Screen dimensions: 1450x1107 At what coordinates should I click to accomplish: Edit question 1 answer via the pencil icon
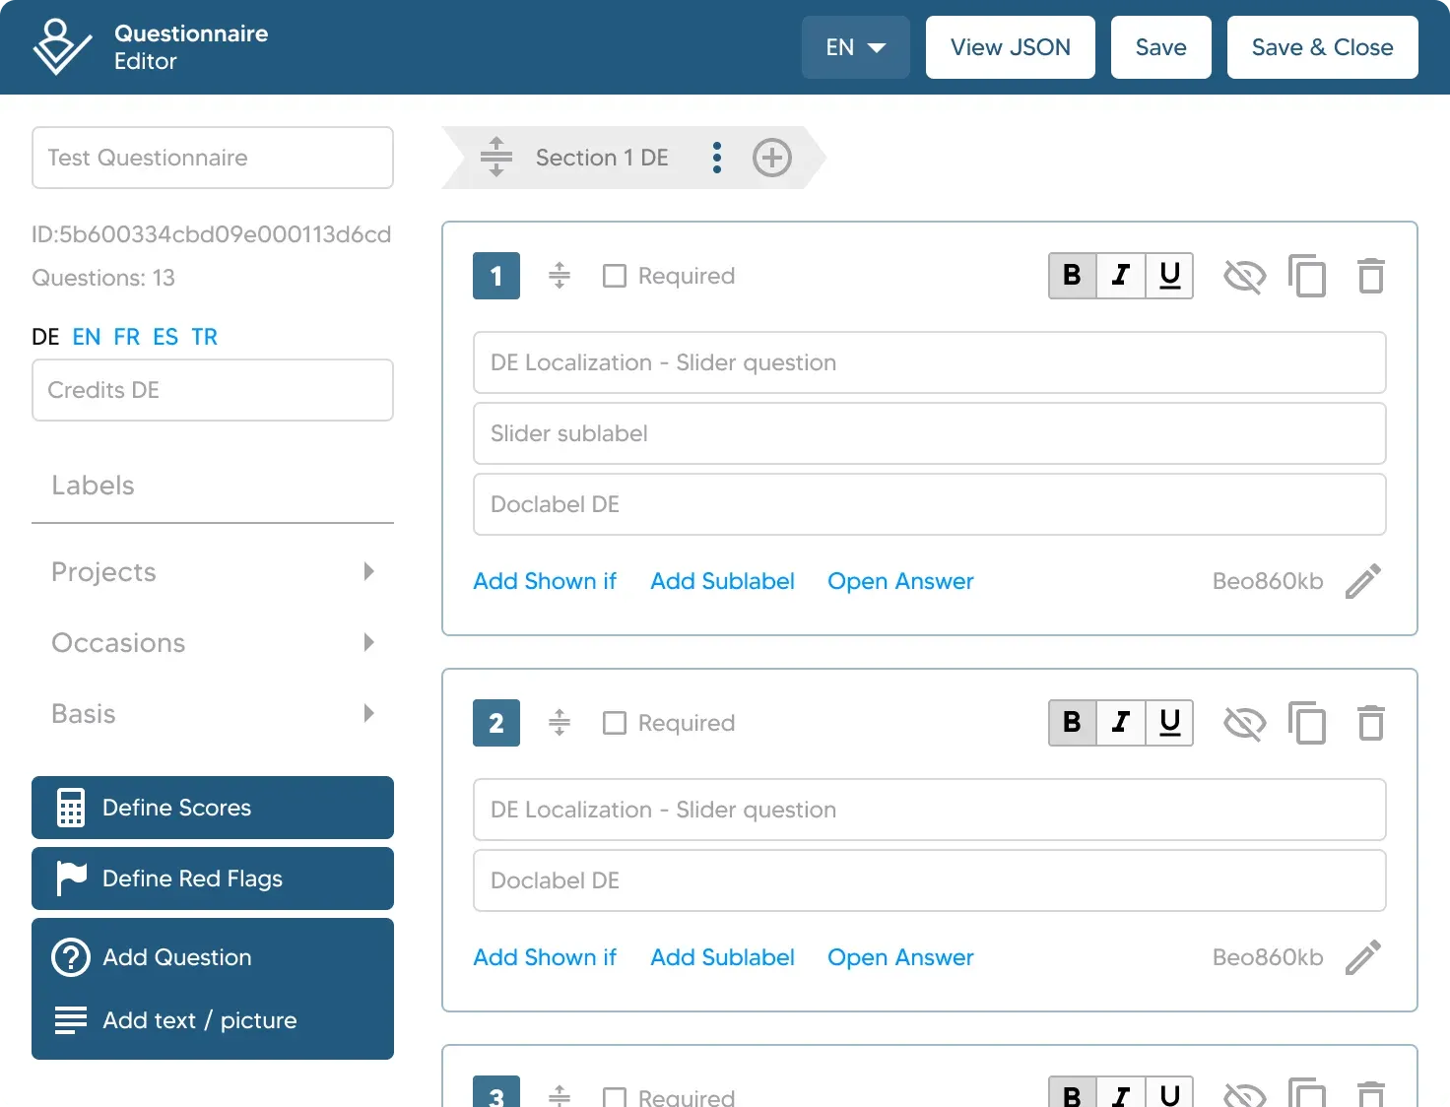click(1363, 581)
